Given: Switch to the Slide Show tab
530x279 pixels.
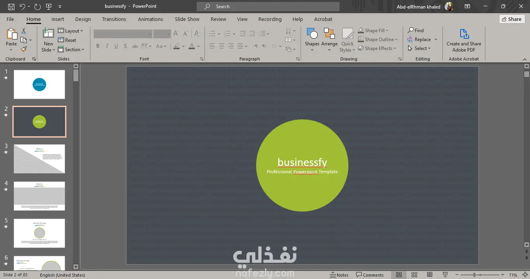Looking at the screenshot, I should 187,19.
